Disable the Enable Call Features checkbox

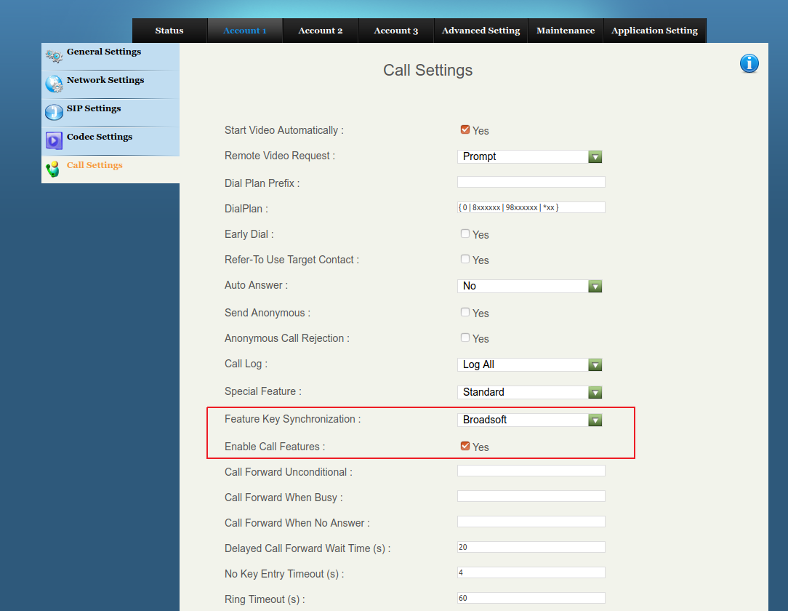(465, 447)
